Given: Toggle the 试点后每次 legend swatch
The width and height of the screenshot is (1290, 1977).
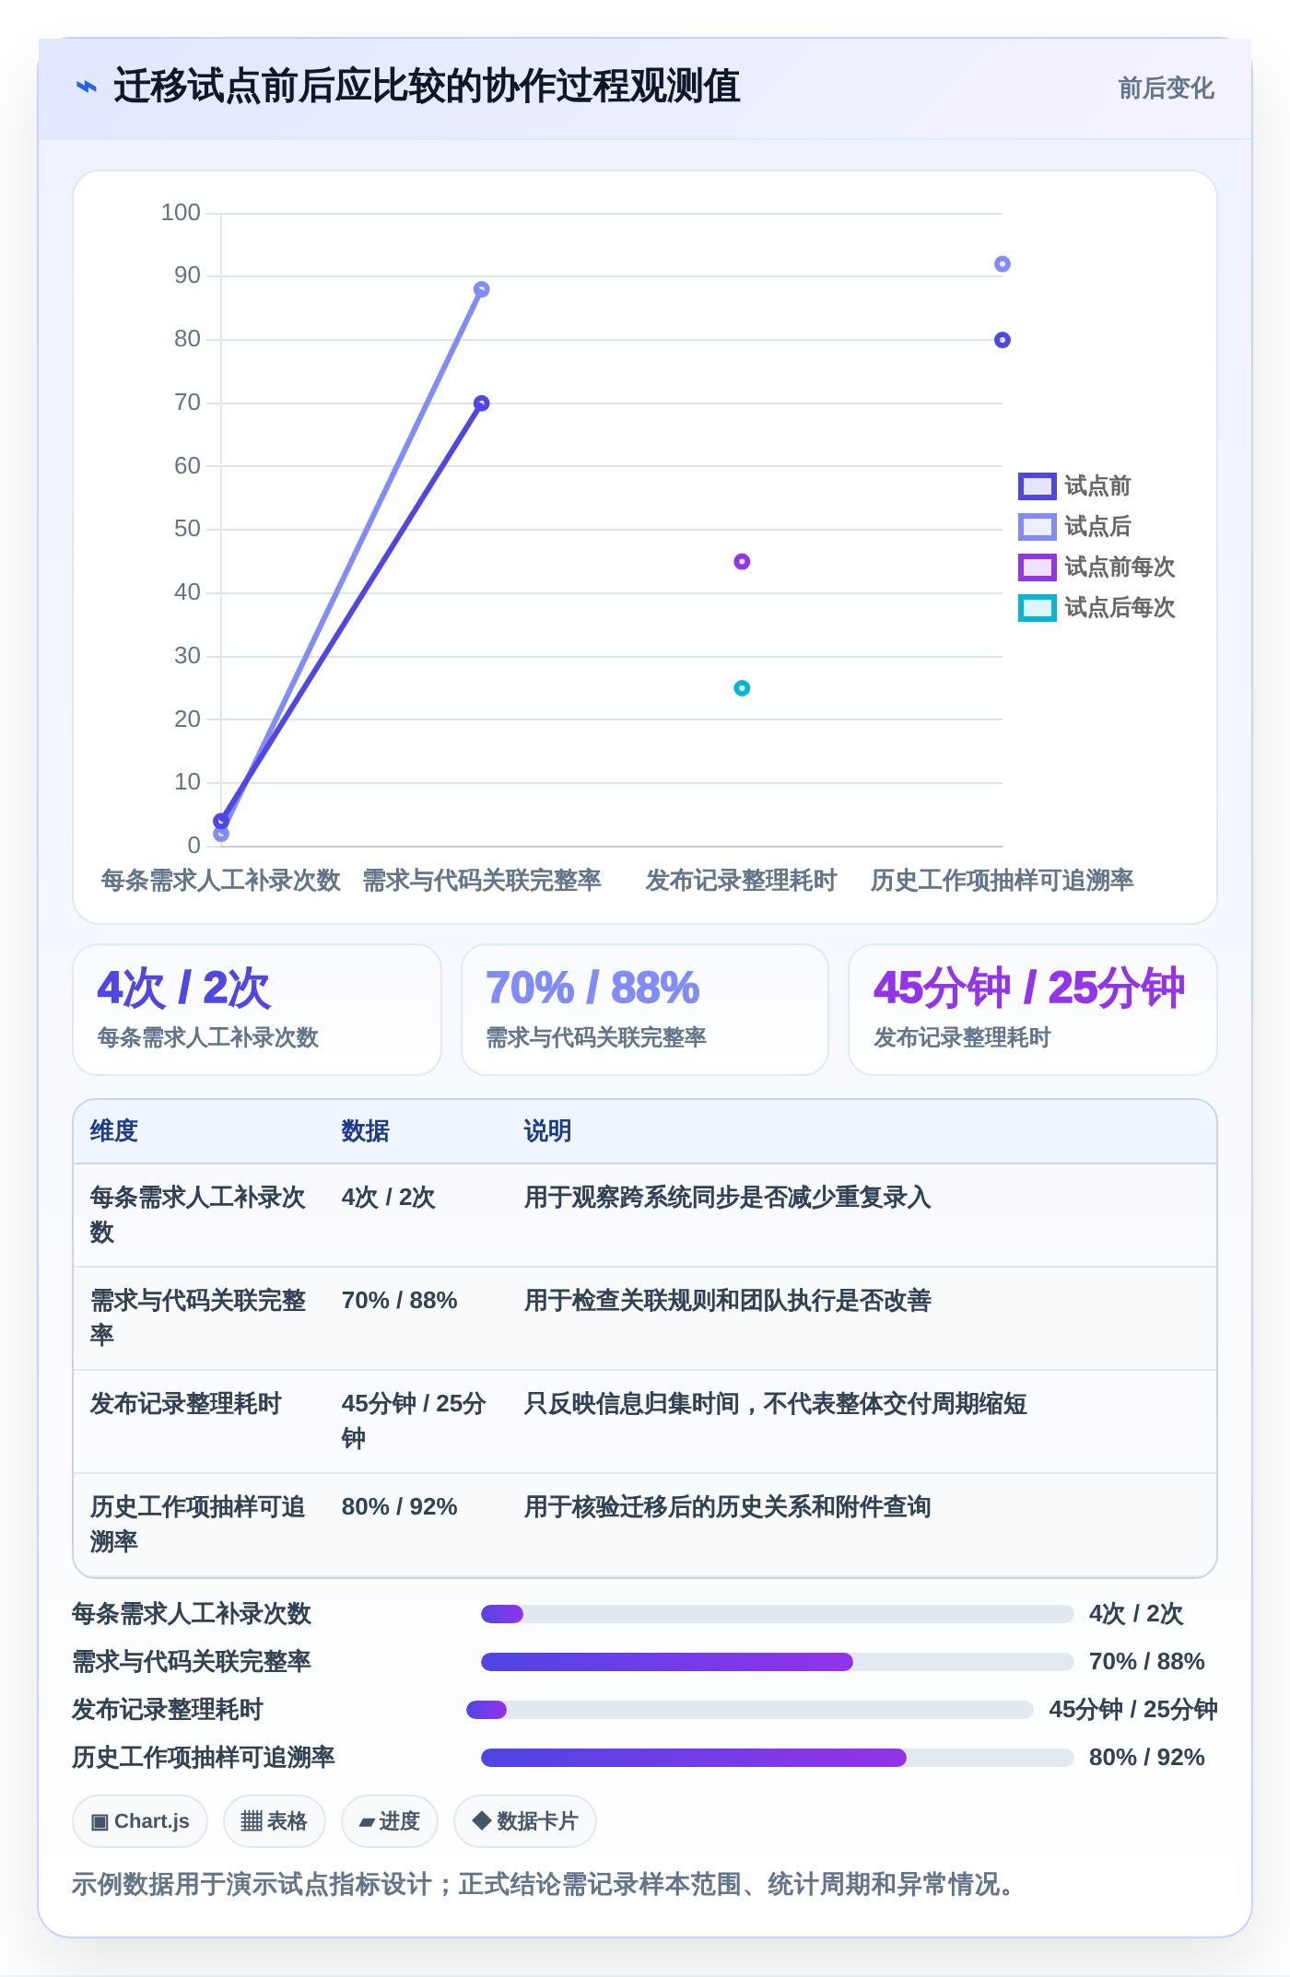Looking at the screenshot, I should [1037, 608].
